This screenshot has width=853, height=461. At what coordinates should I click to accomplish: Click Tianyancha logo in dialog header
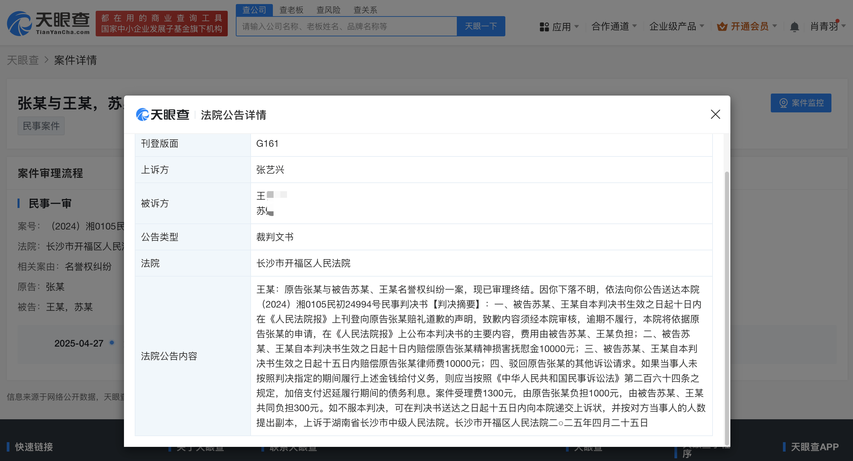point(162,115)
